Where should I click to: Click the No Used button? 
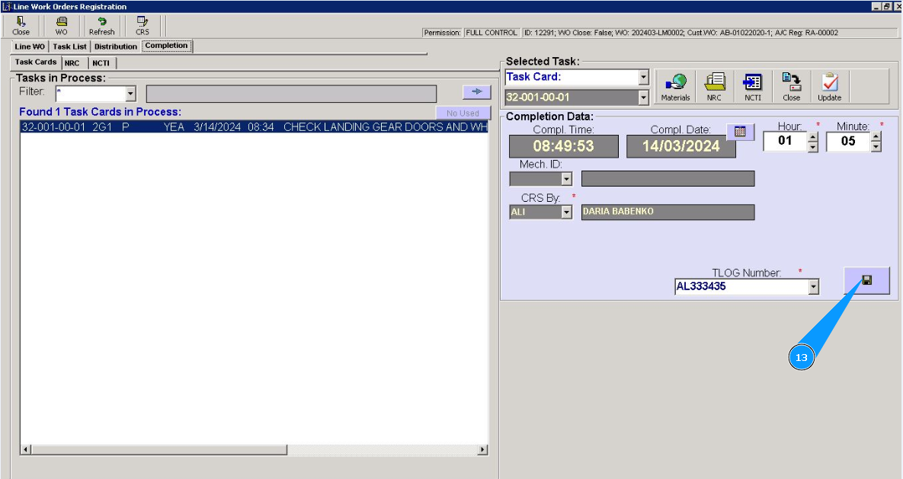(x=463, y=113)
